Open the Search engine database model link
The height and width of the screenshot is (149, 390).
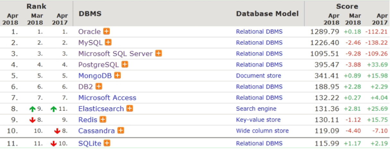tap(256, 109)
